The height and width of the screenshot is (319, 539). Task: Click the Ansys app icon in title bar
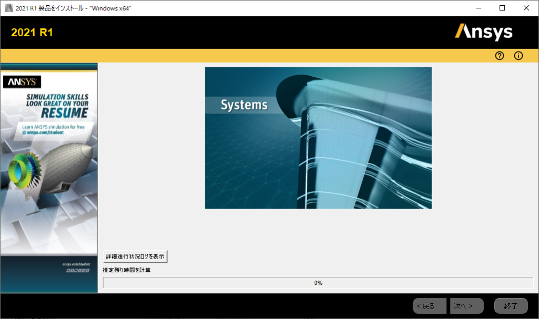coord(8,8)
